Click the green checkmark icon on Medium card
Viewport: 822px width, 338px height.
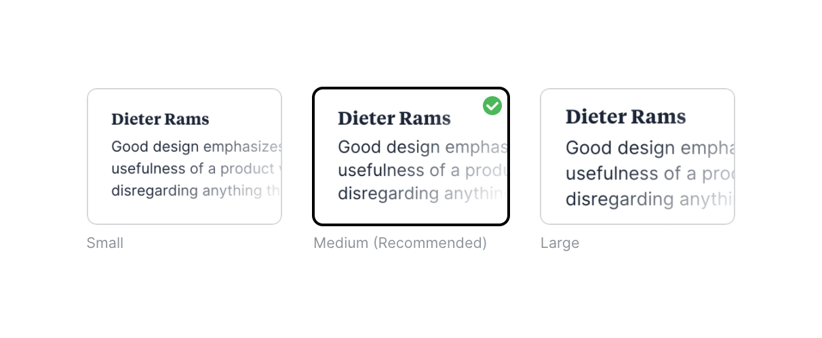pyautogui.click(x=492, y=106)
